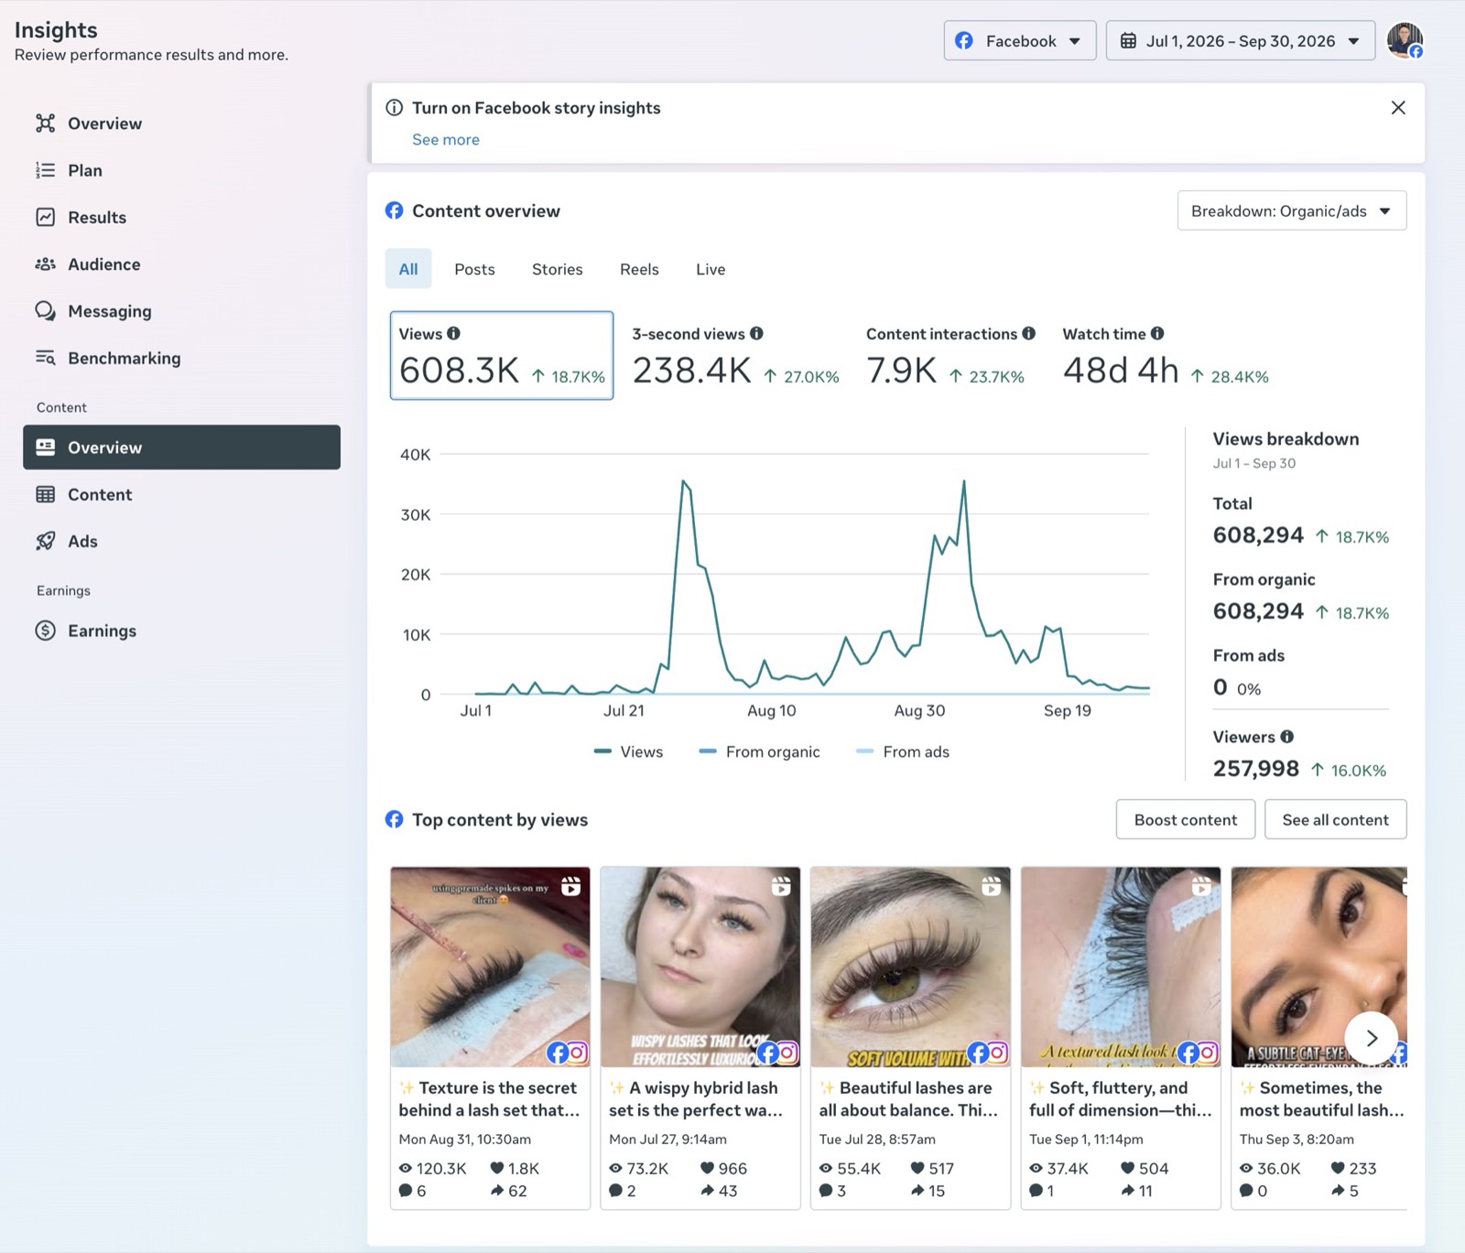
Task: Select the Views 608.3K metric card
Action: (x=502, y=355)
